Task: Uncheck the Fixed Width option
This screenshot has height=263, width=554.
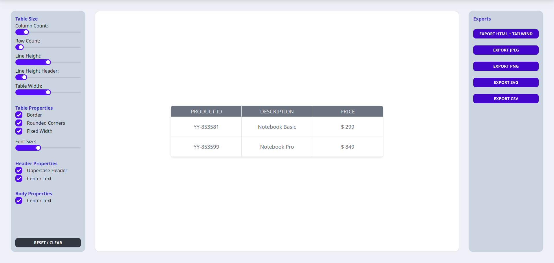Action: [x=19, y=131]
